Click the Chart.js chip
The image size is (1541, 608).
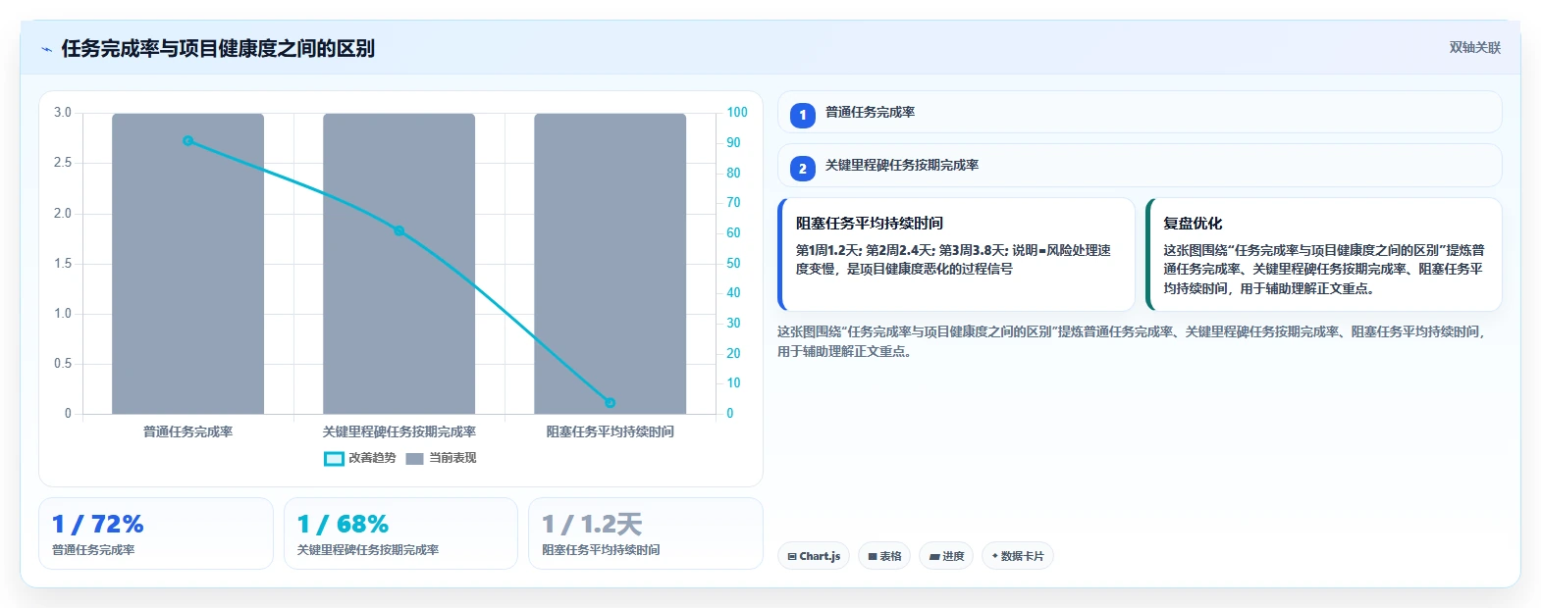coord(814,556)
